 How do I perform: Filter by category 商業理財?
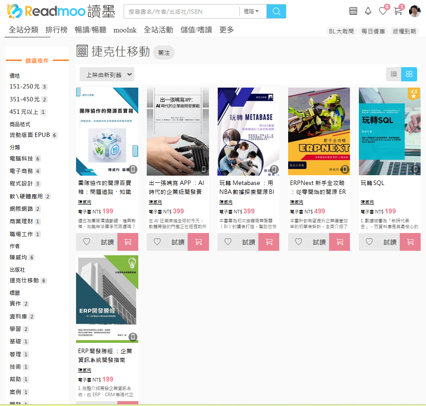(x=25, y=221)
